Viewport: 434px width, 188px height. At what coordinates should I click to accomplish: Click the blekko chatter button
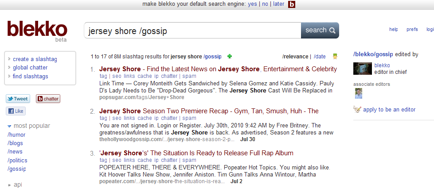[x=48, y=99]
